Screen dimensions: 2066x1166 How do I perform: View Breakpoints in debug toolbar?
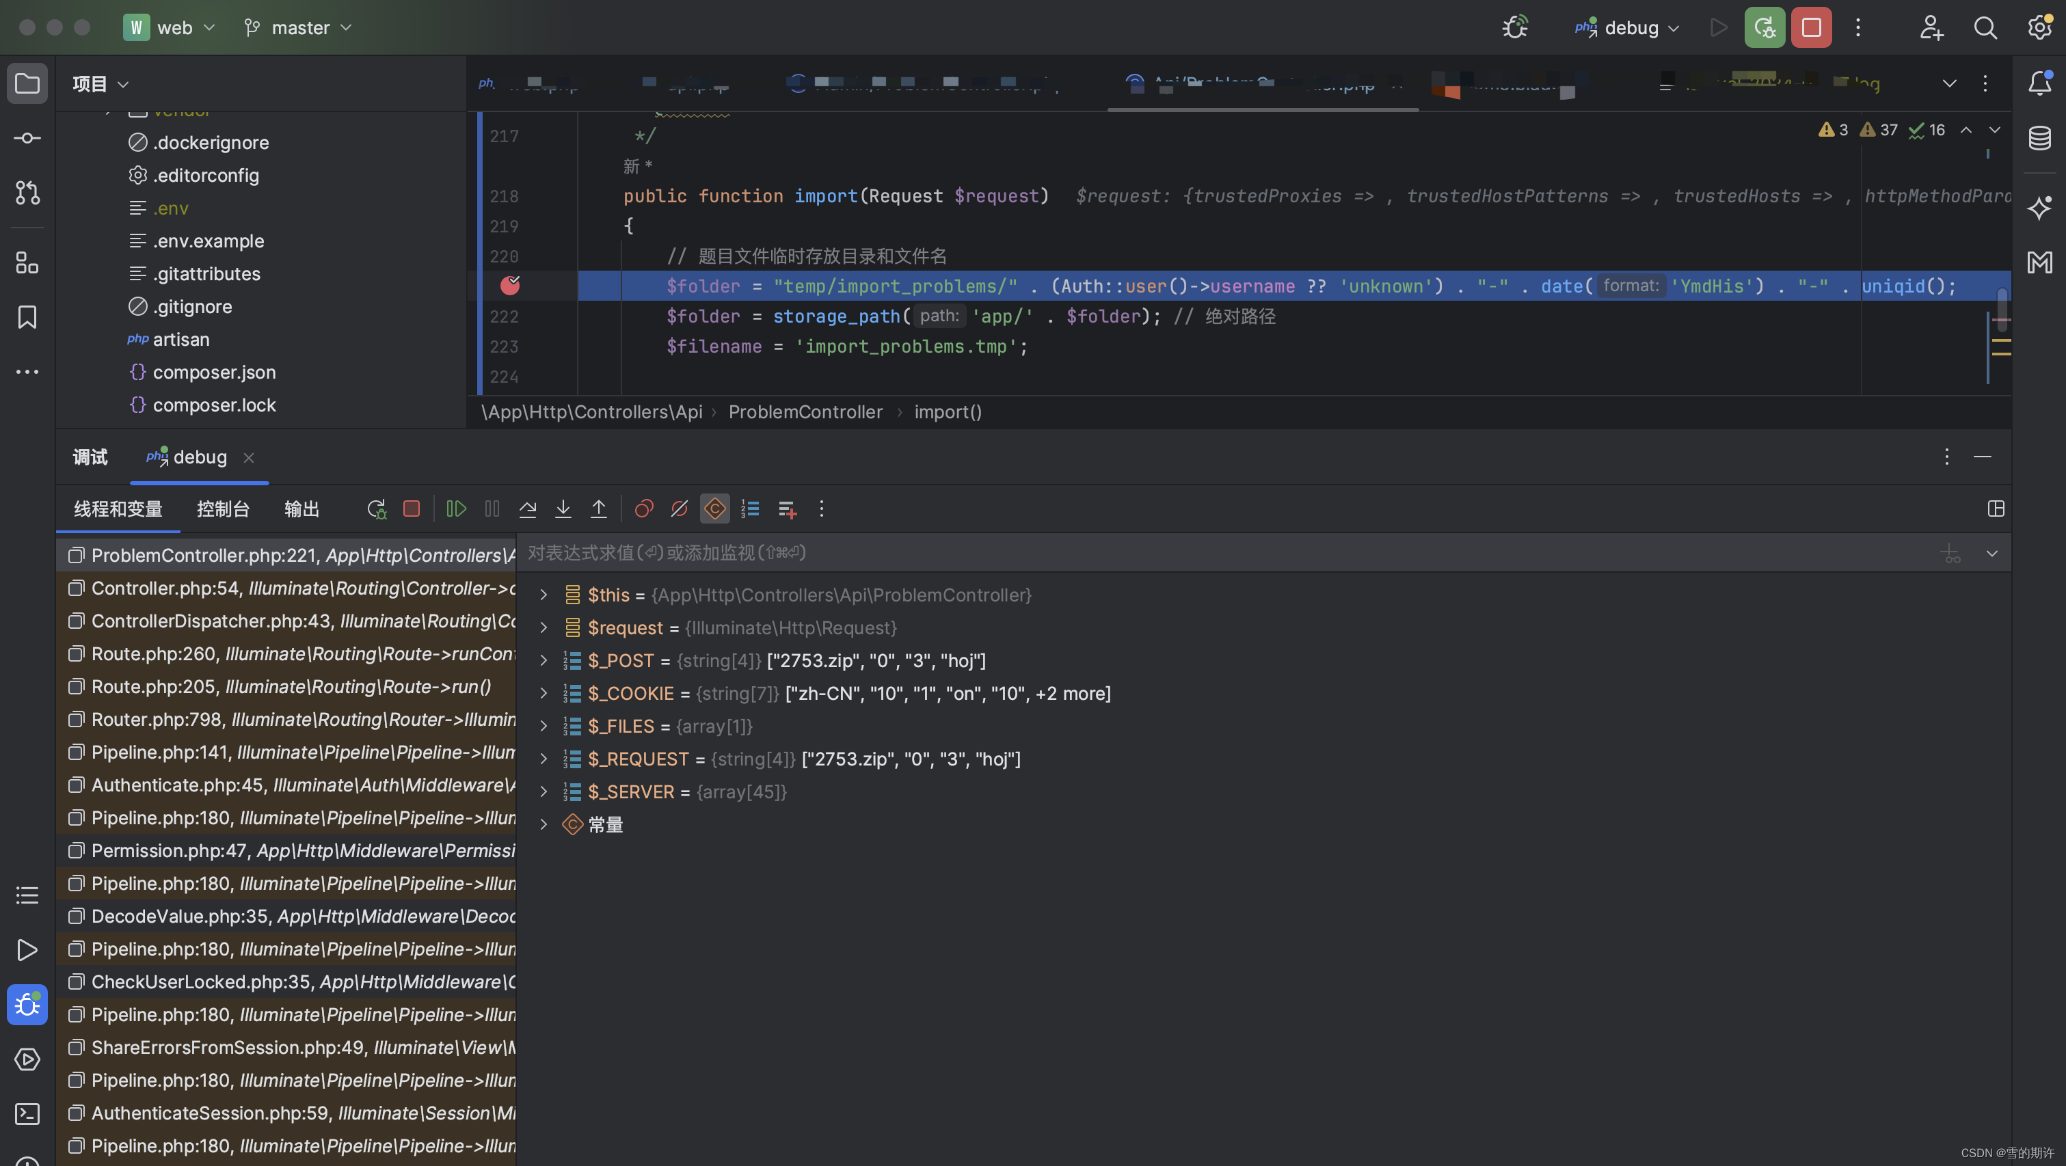click(x=644, y=509)
